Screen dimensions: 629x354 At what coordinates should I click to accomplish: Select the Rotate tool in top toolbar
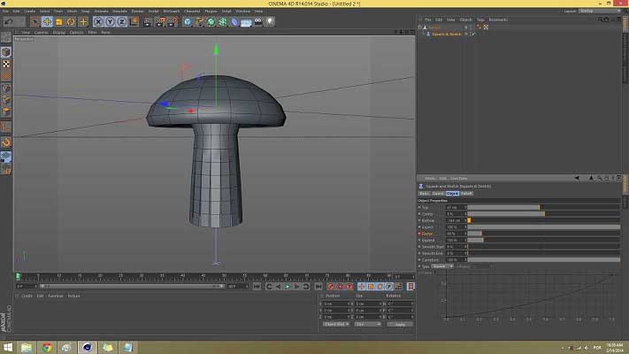click(x=71, y=21)
